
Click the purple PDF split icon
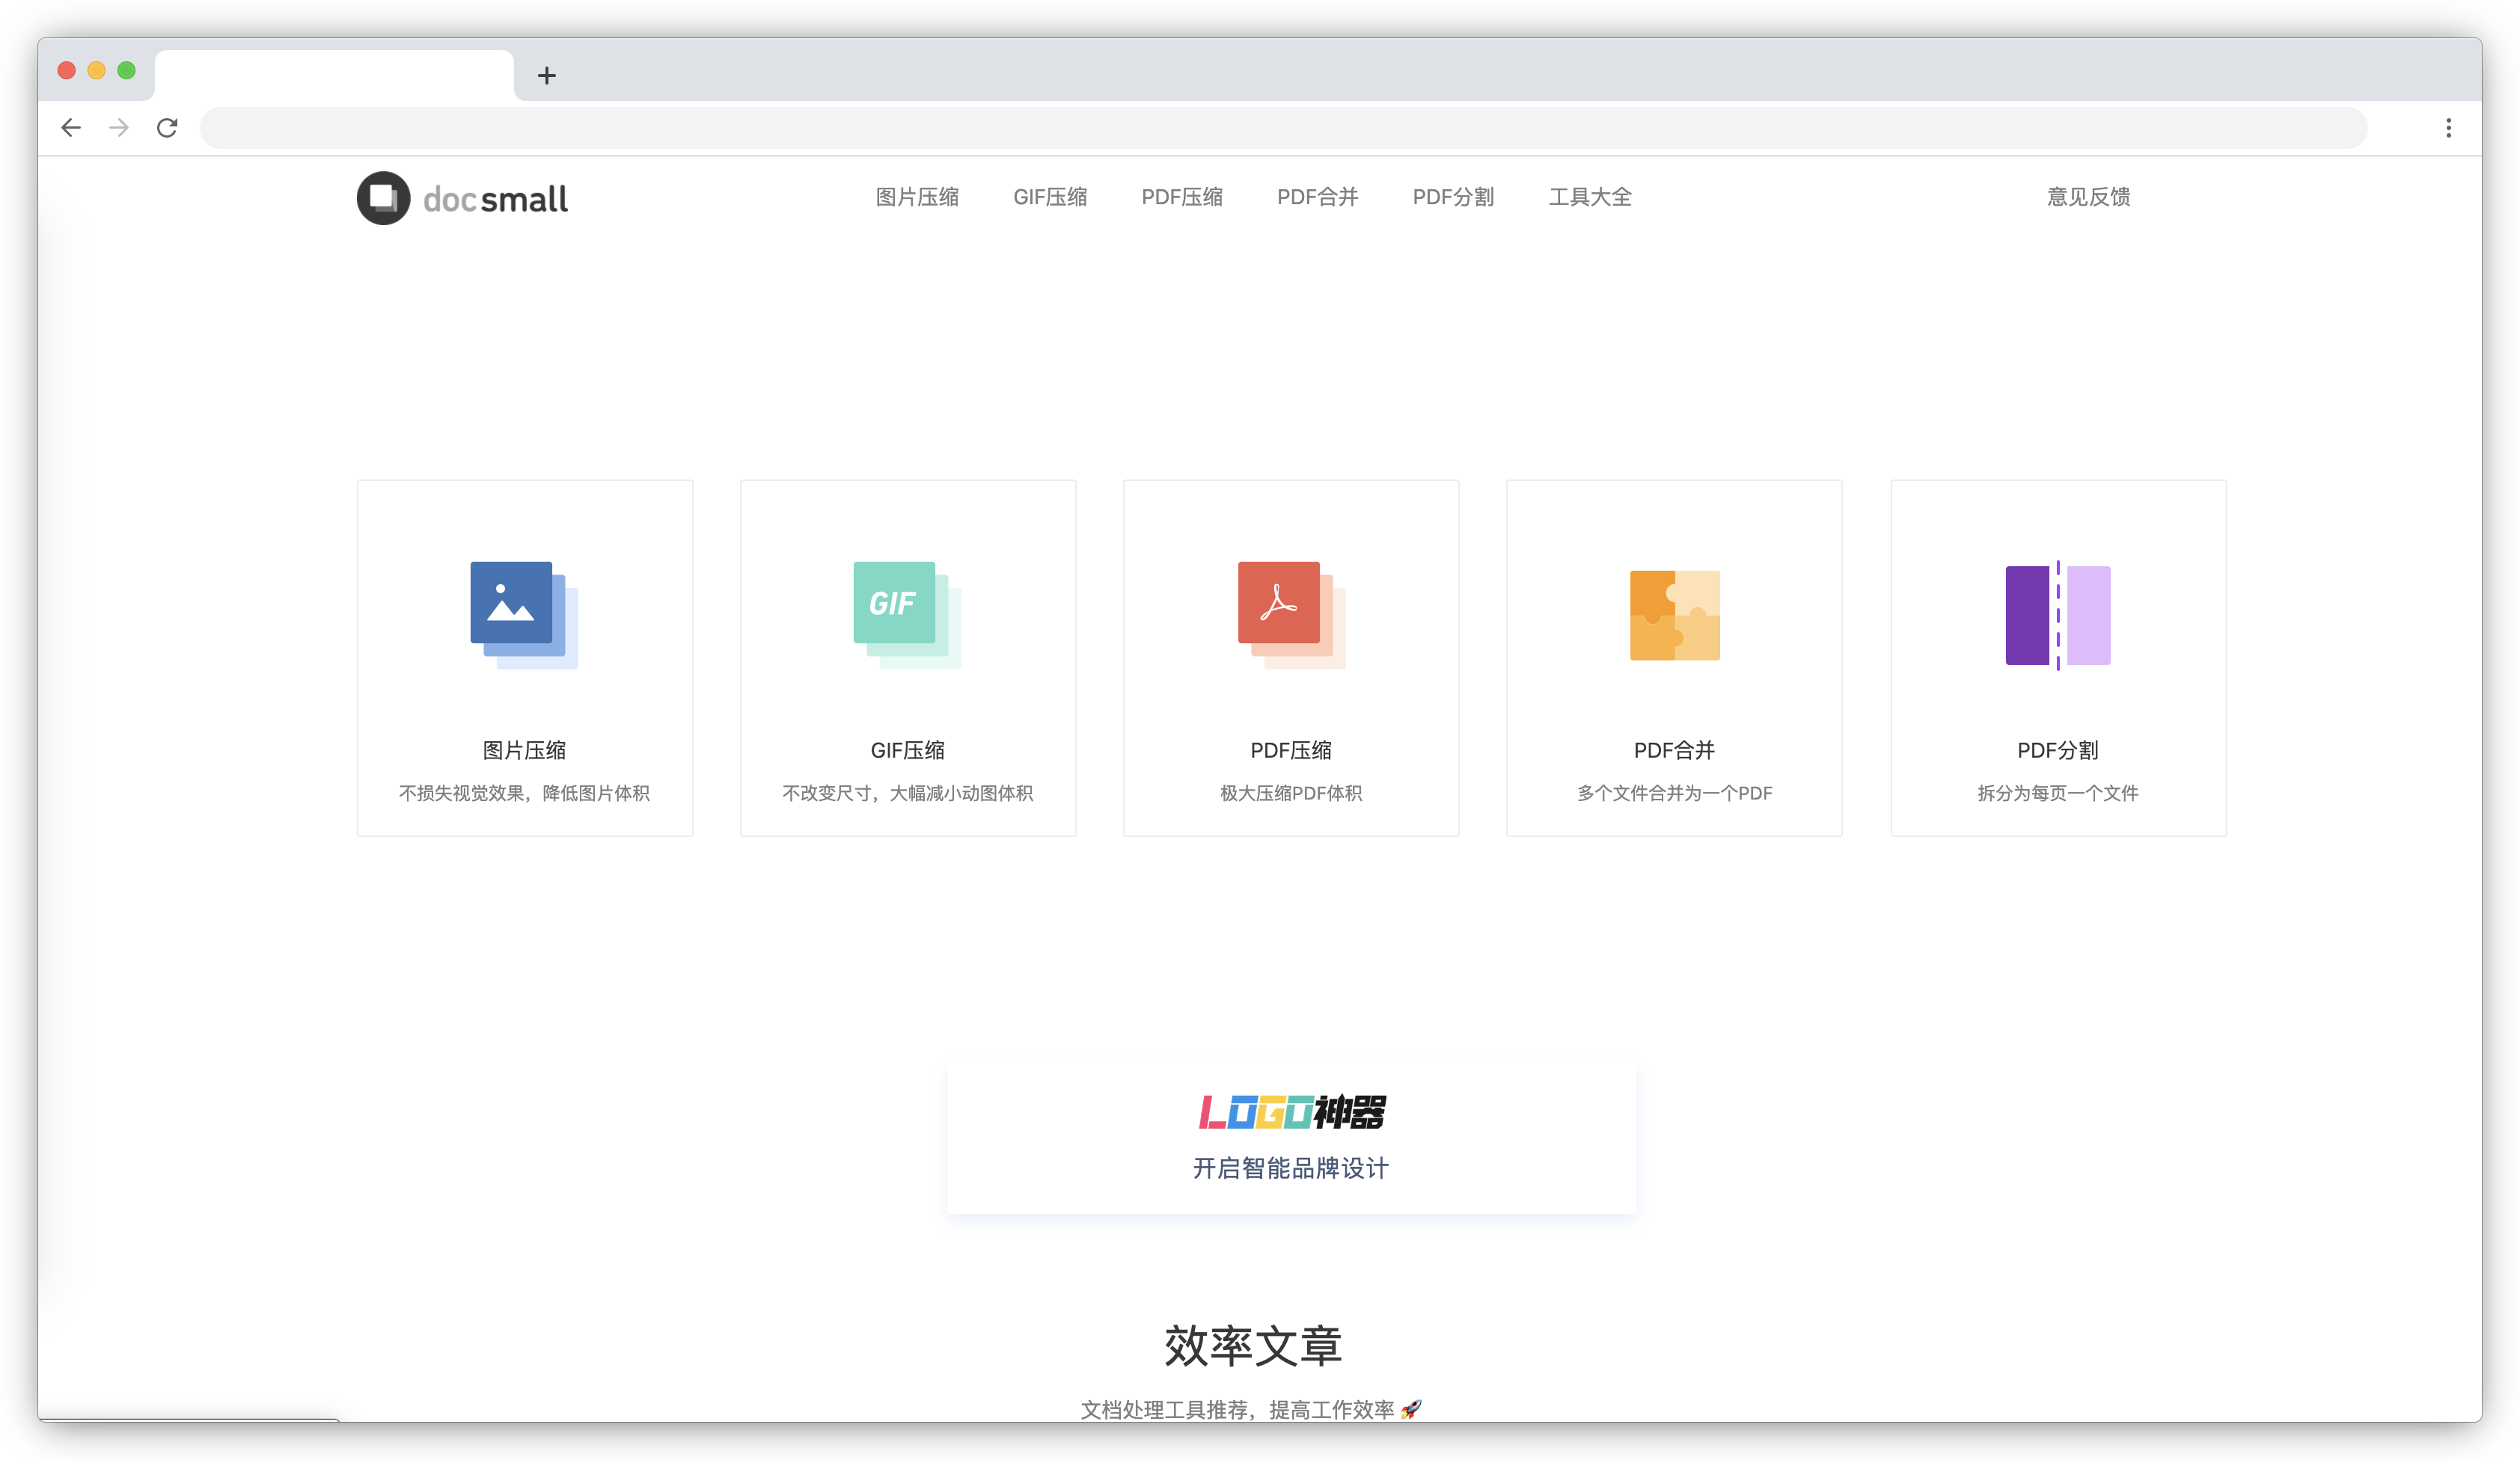(x=2057, y=615)
